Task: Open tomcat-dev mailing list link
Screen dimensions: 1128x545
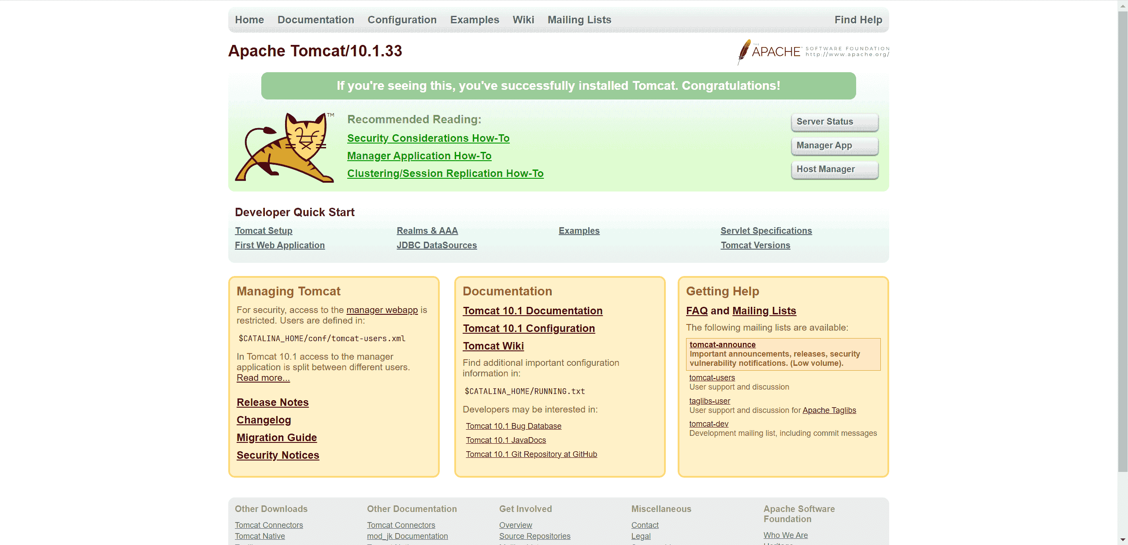Action: (x=709, y=424)
